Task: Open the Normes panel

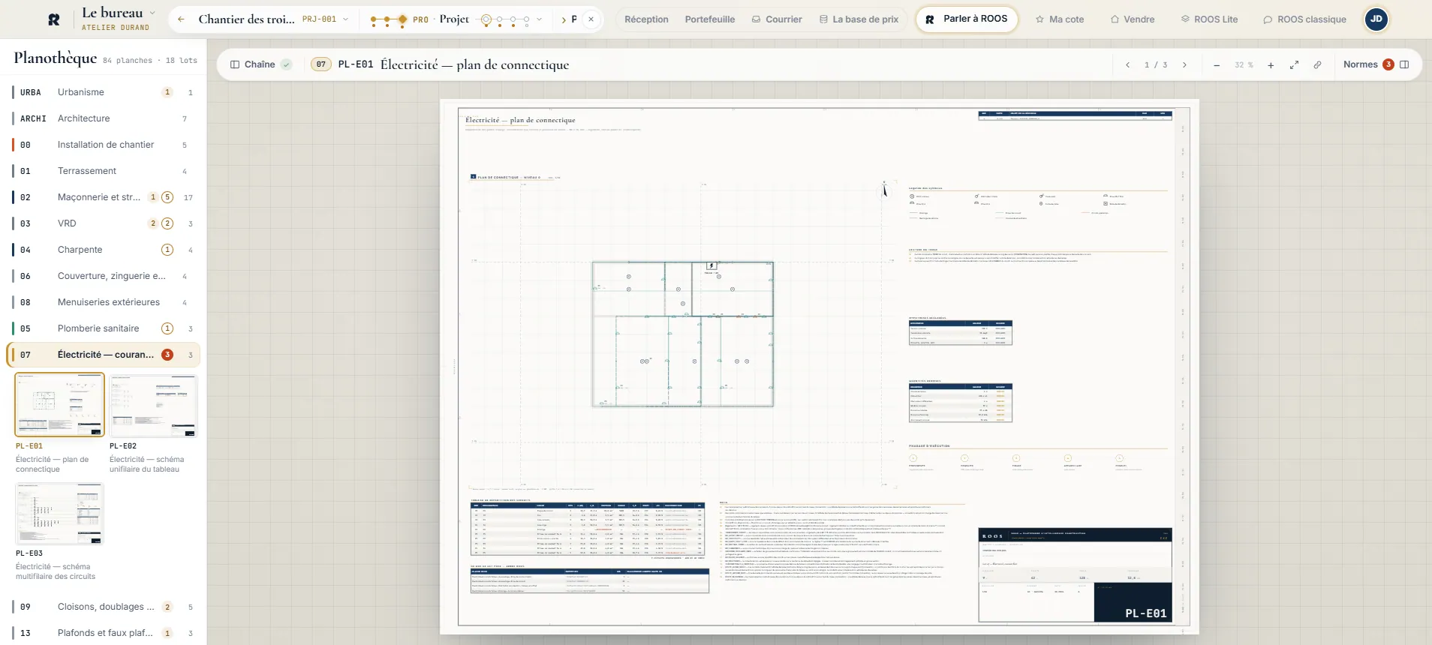Action: 1367,64
